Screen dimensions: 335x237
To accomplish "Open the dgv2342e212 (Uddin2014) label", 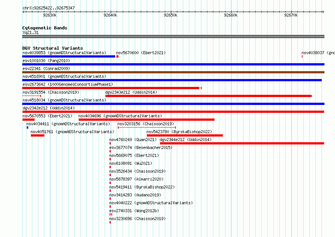I will coord(49,108).
